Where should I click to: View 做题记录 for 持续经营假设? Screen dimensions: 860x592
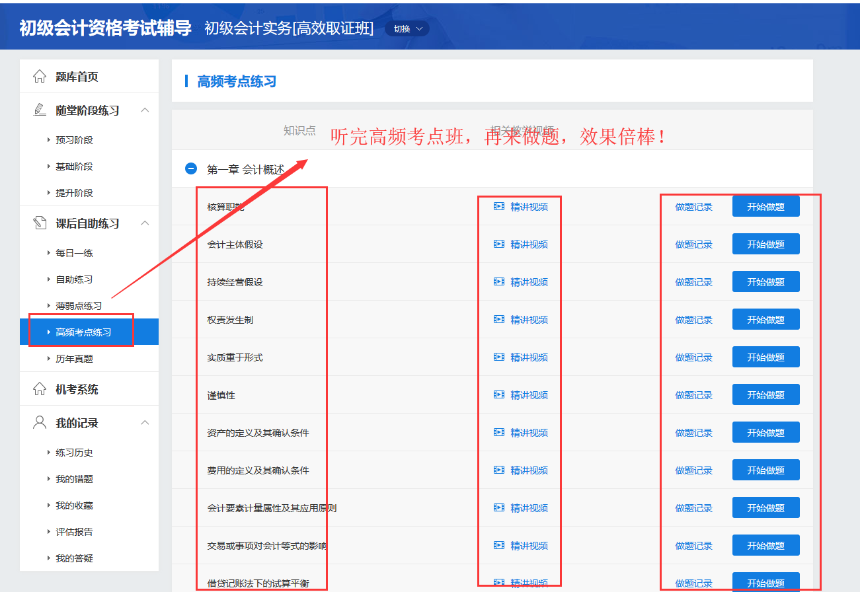(693, 282)
